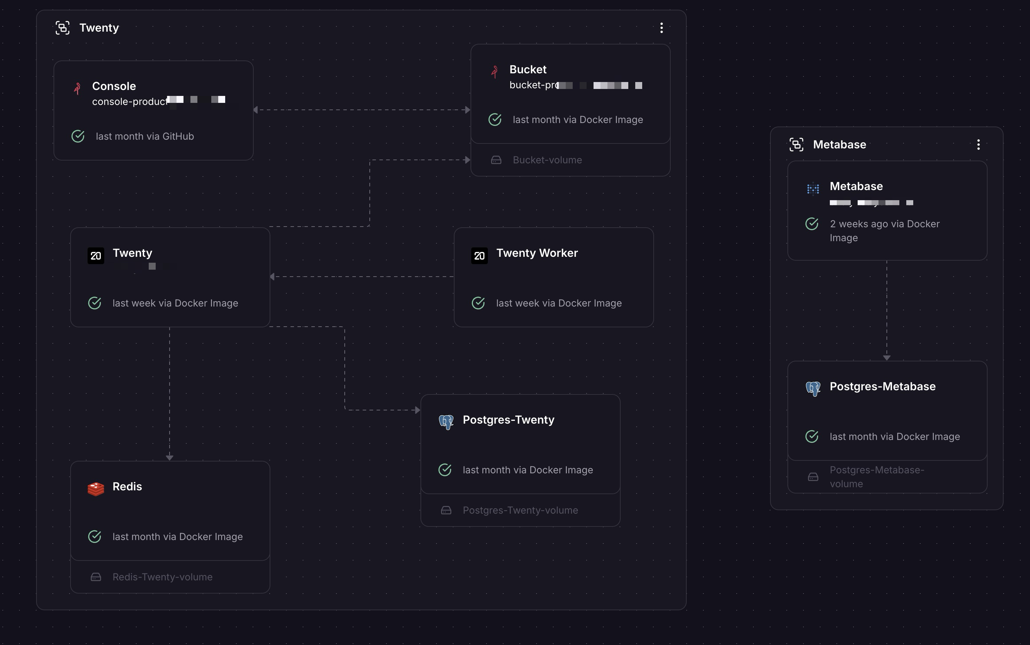Click the Bucket-volume disk icon

[x=496, y=160]
